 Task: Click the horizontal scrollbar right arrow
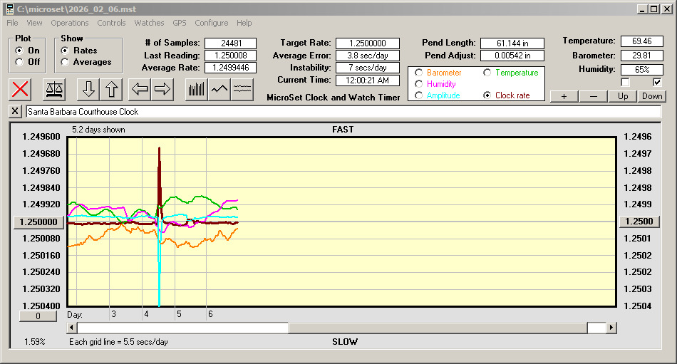point(611,328)
